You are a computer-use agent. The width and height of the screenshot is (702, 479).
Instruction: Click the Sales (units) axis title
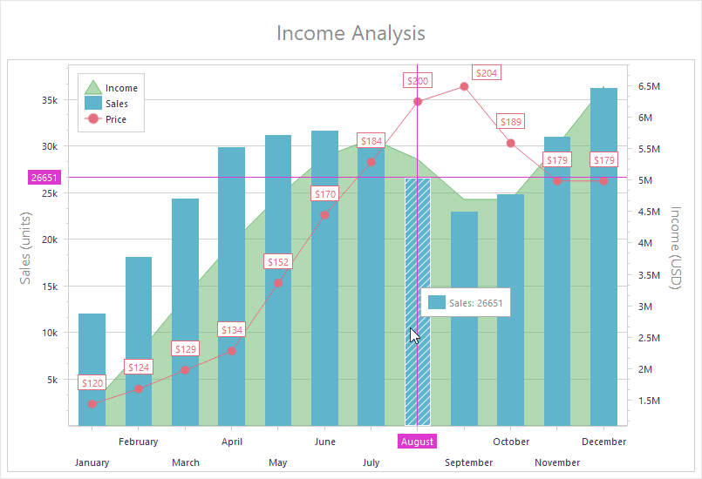pyautogui.click(x=25, y=248)
